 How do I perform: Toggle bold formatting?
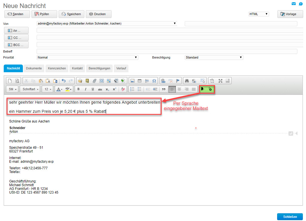(78, 89)
